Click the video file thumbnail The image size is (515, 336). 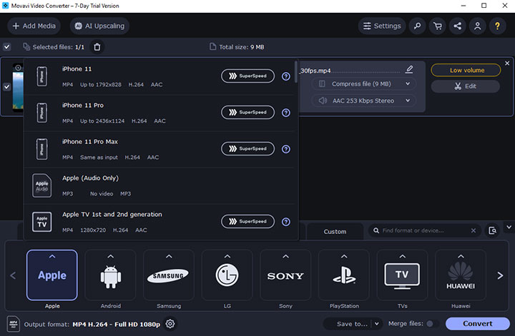coord(18,87)
